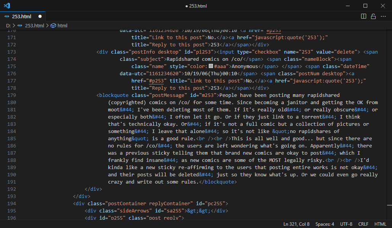Change HTML language mode in status bar
This screenshot has height=228, width=392.
pos(380,224)
